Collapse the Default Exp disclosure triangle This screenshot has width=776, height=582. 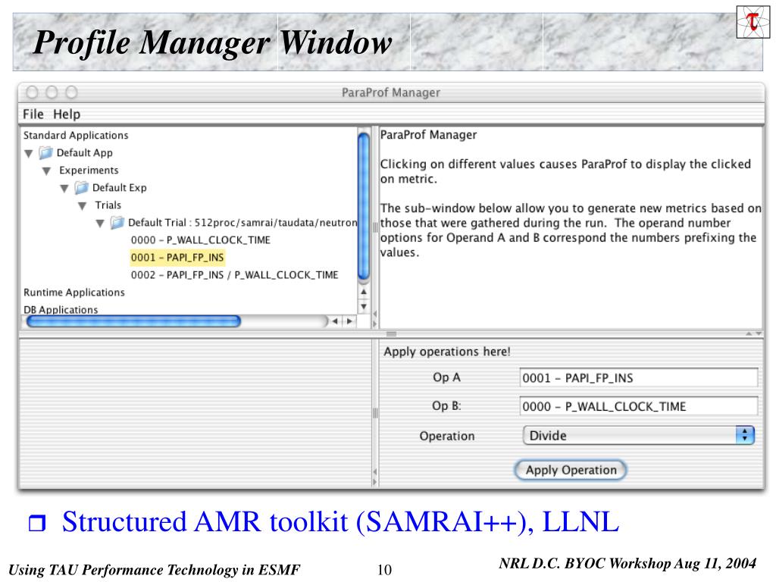pyautogui.click(x=64, y=189)
